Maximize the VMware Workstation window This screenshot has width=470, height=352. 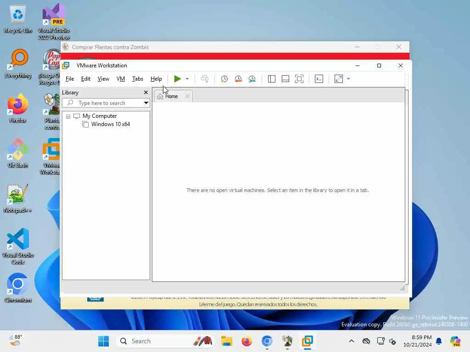[379, 66]
